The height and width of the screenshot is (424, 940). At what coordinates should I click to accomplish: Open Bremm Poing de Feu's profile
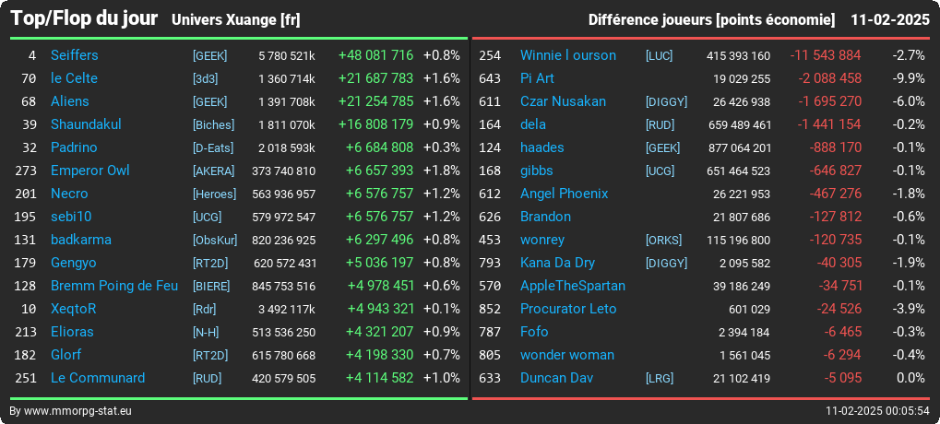[x=113, y=286]
